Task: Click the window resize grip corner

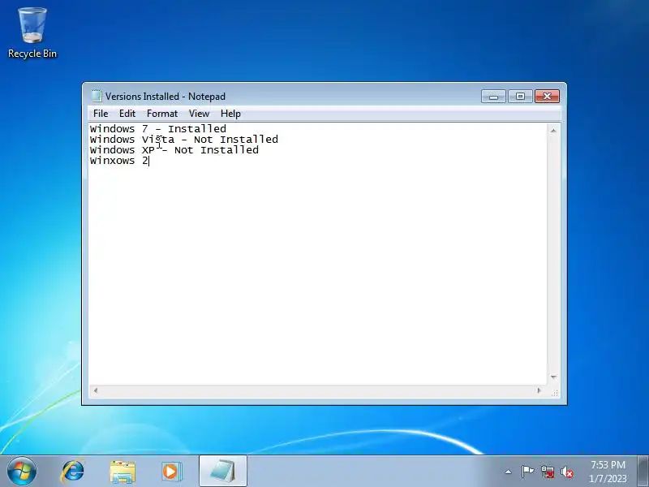Action: (555, 393)
